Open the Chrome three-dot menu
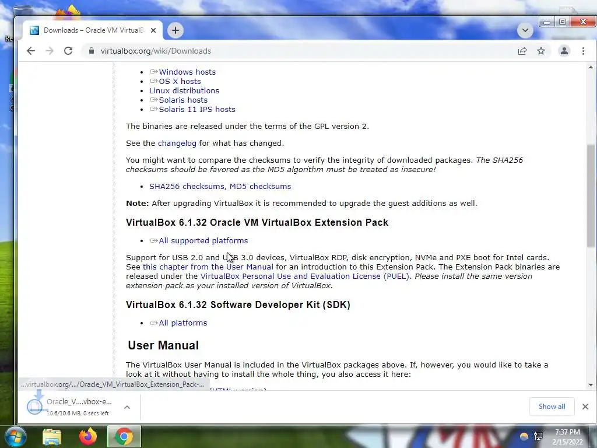This screenshot has height=448, width=597. 583,51
